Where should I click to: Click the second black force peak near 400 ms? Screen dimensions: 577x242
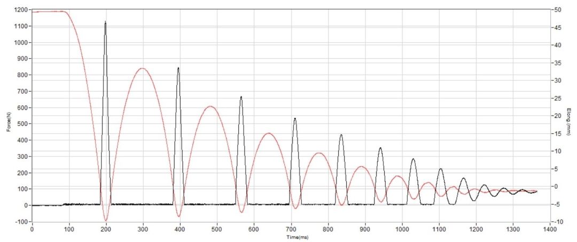(x=178, y=69)
